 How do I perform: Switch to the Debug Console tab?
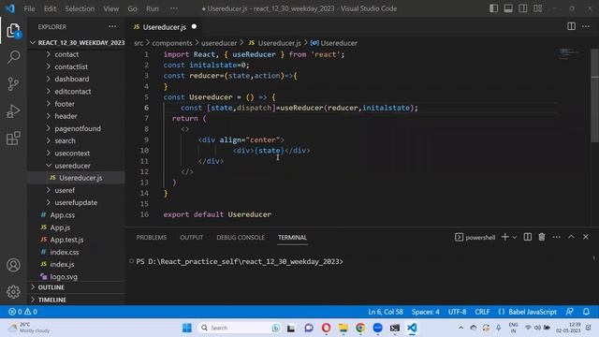tap(241, 237)
